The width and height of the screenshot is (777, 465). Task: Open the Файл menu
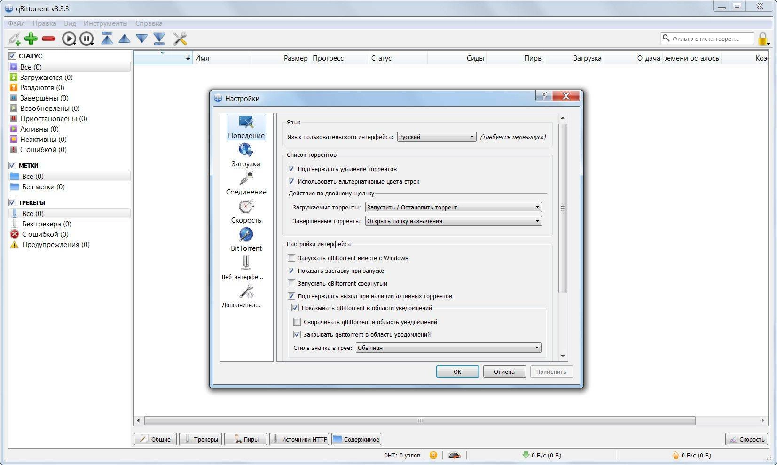coord(16,23)
